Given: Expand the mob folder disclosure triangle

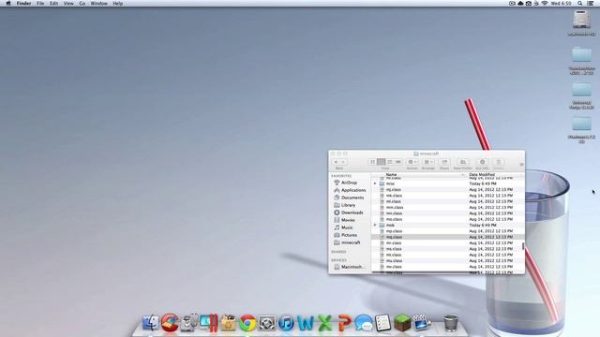Looking at the screenshot, I should click(x=375, y=225).
